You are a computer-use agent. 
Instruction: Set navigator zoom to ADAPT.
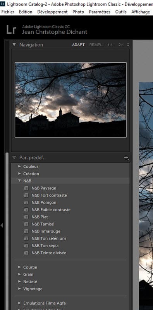coord(79,45)
